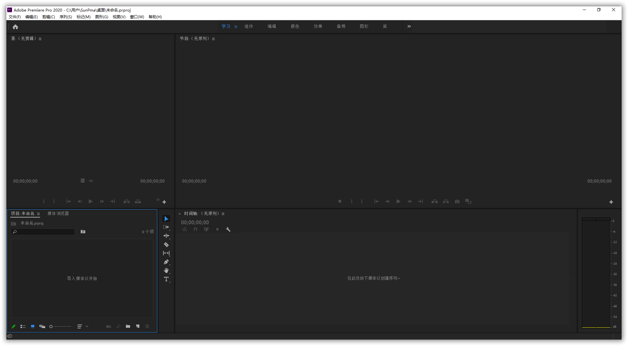
Task: Step back one frame in Source monitor
Action: click(x=79, y=202)
